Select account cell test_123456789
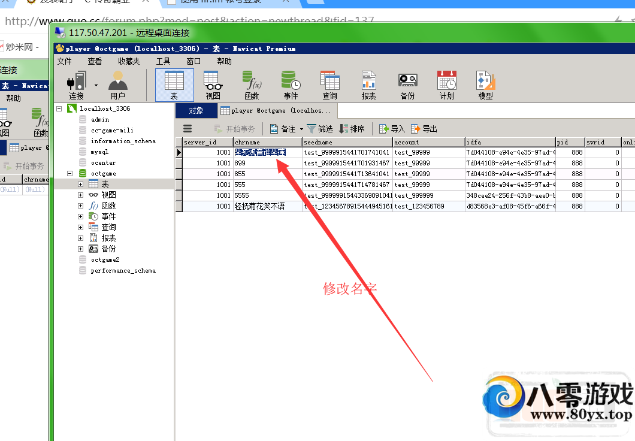Screen dimensions: 635x441 [x=429, y=206]
